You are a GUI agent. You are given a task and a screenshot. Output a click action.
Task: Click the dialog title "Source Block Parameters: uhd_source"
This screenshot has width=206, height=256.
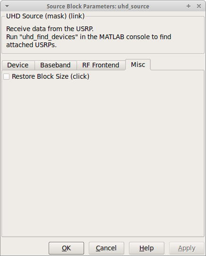(x=98, y=7)
